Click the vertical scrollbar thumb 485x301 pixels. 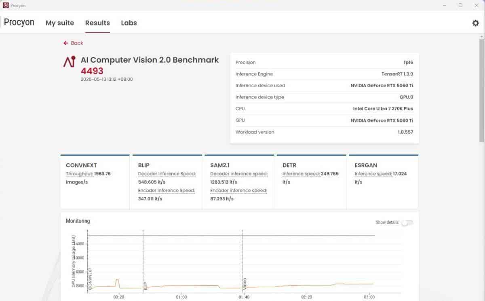coord(481,91)
